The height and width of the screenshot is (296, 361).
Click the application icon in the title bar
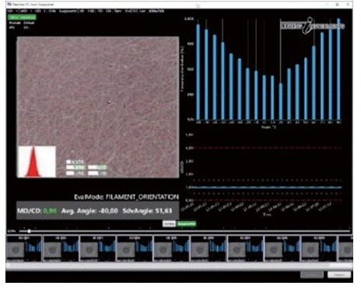(9, 5)
